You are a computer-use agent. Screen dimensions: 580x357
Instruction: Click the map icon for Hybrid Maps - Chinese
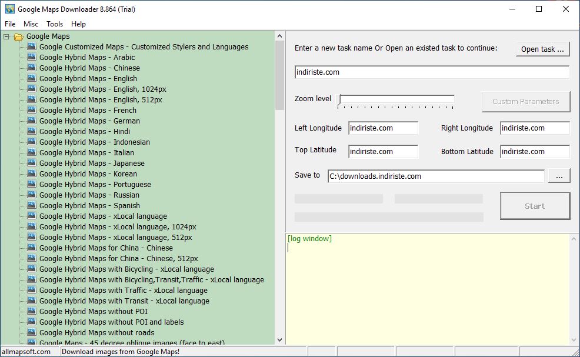pos(32,68)
